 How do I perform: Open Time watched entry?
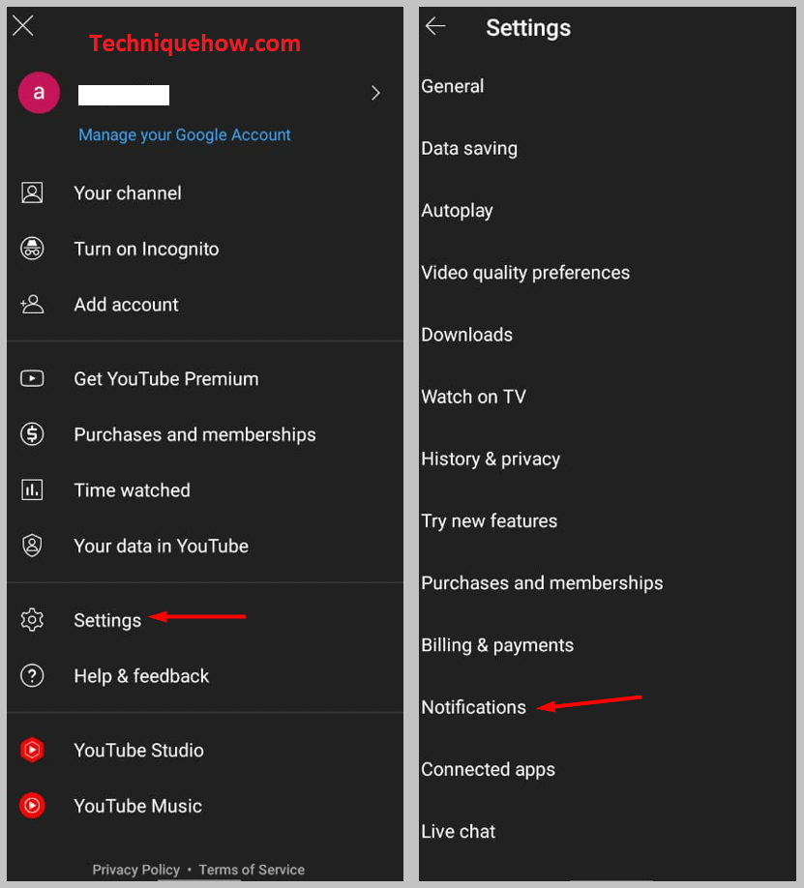(132, 490)
